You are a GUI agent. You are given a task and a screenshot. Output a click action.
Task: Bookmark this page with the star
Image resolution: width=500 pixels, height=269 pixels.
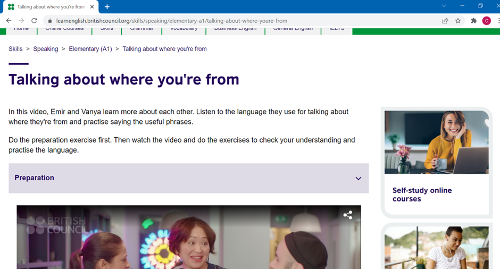pyautogui.click(x=458, y=21)
